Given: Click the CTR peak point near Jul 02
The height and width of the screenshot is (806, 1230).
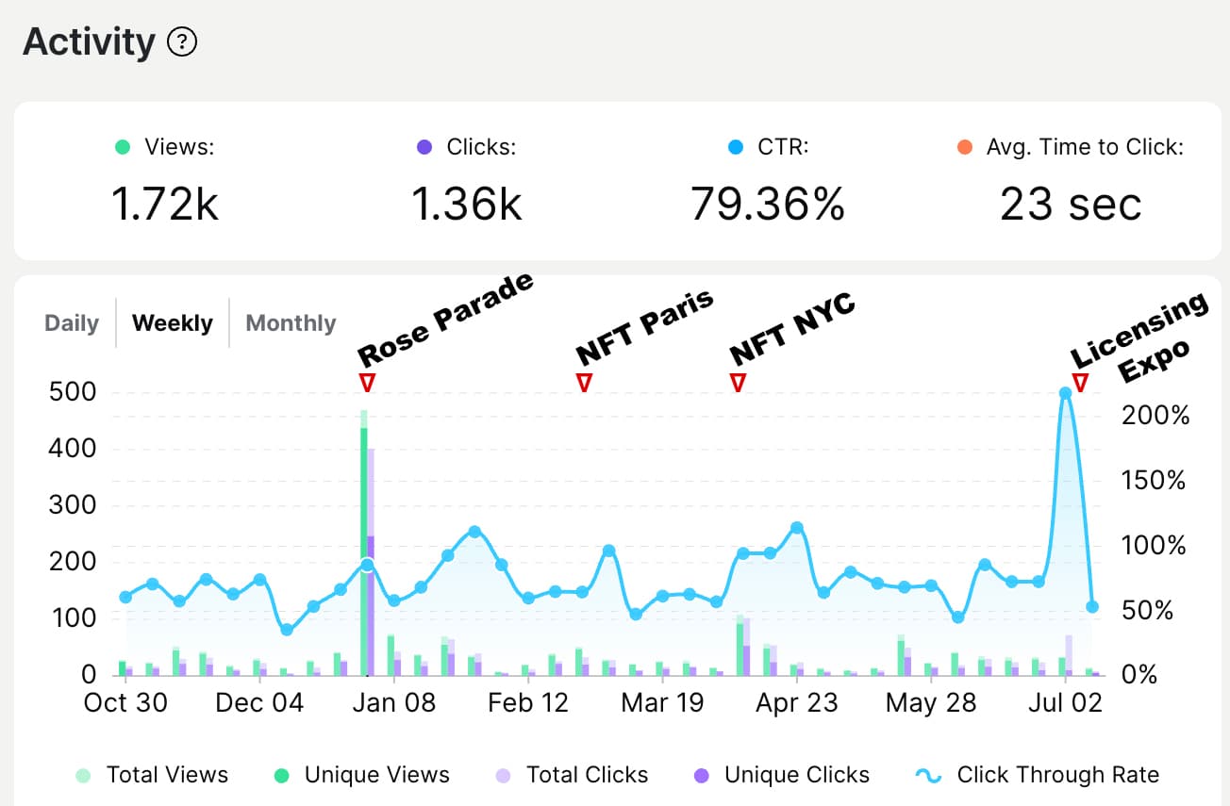Looking at the screenshot, I should 1065,393.
